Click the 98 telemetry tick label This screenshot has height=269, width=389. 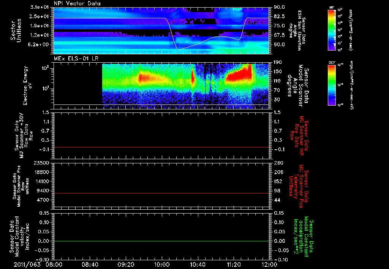pyautogui.click(x=277, y=191)
